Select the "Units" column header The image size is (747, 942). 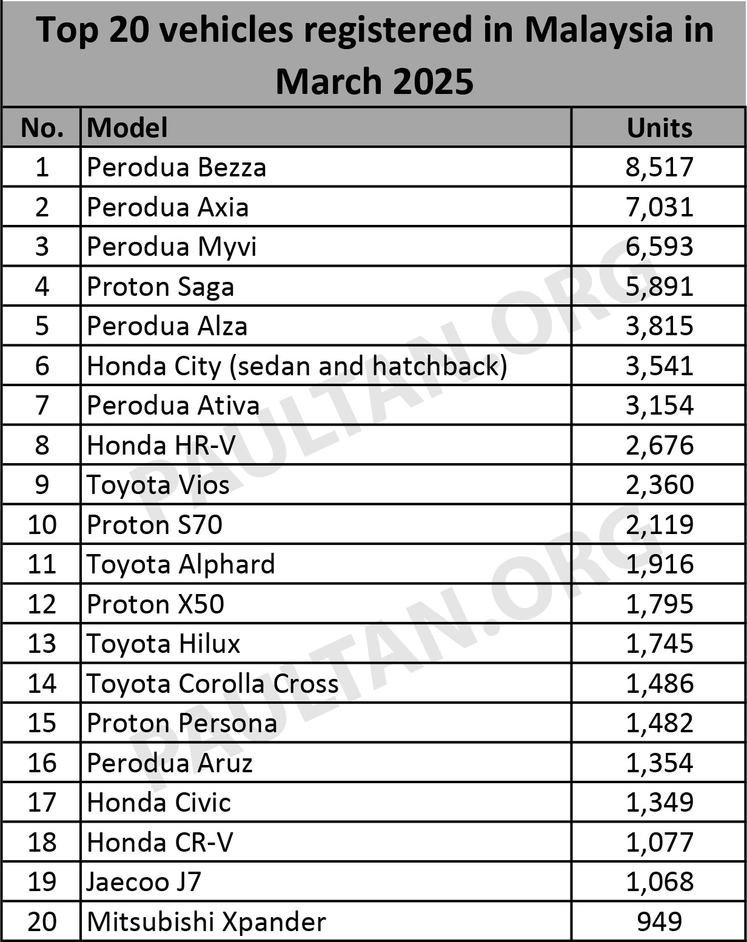point(659,128)
